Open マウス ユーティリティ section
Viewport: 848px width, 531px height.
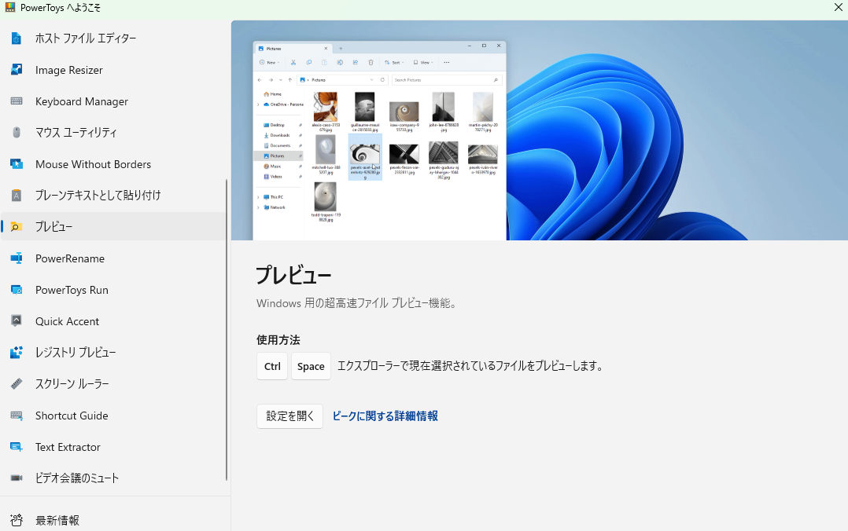coord(113,132)
